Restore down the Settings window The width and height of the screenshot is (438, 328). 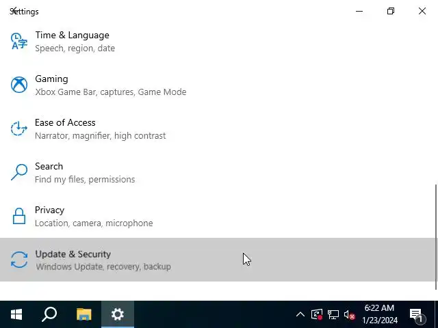[x=391, y=11]
